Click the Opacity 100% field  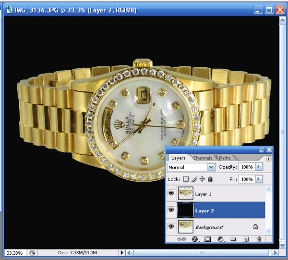247,167
